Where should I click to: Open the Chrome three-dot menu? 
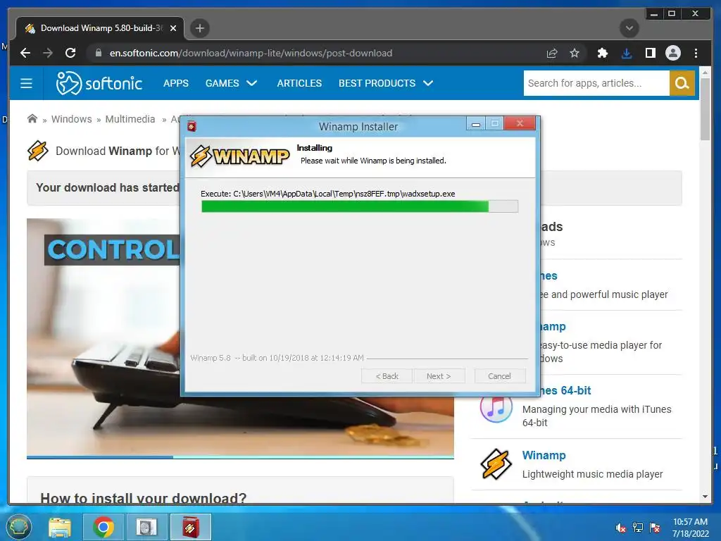696,54
